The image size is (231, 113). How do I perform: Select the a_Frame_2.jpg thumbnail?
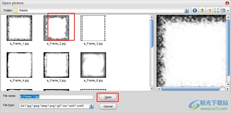[56, 28]
